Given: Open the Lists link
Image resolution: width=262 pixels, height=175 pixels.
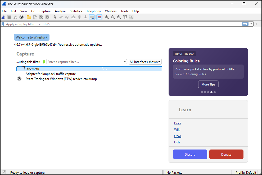Looking at the screenshot, I should 177,142.
